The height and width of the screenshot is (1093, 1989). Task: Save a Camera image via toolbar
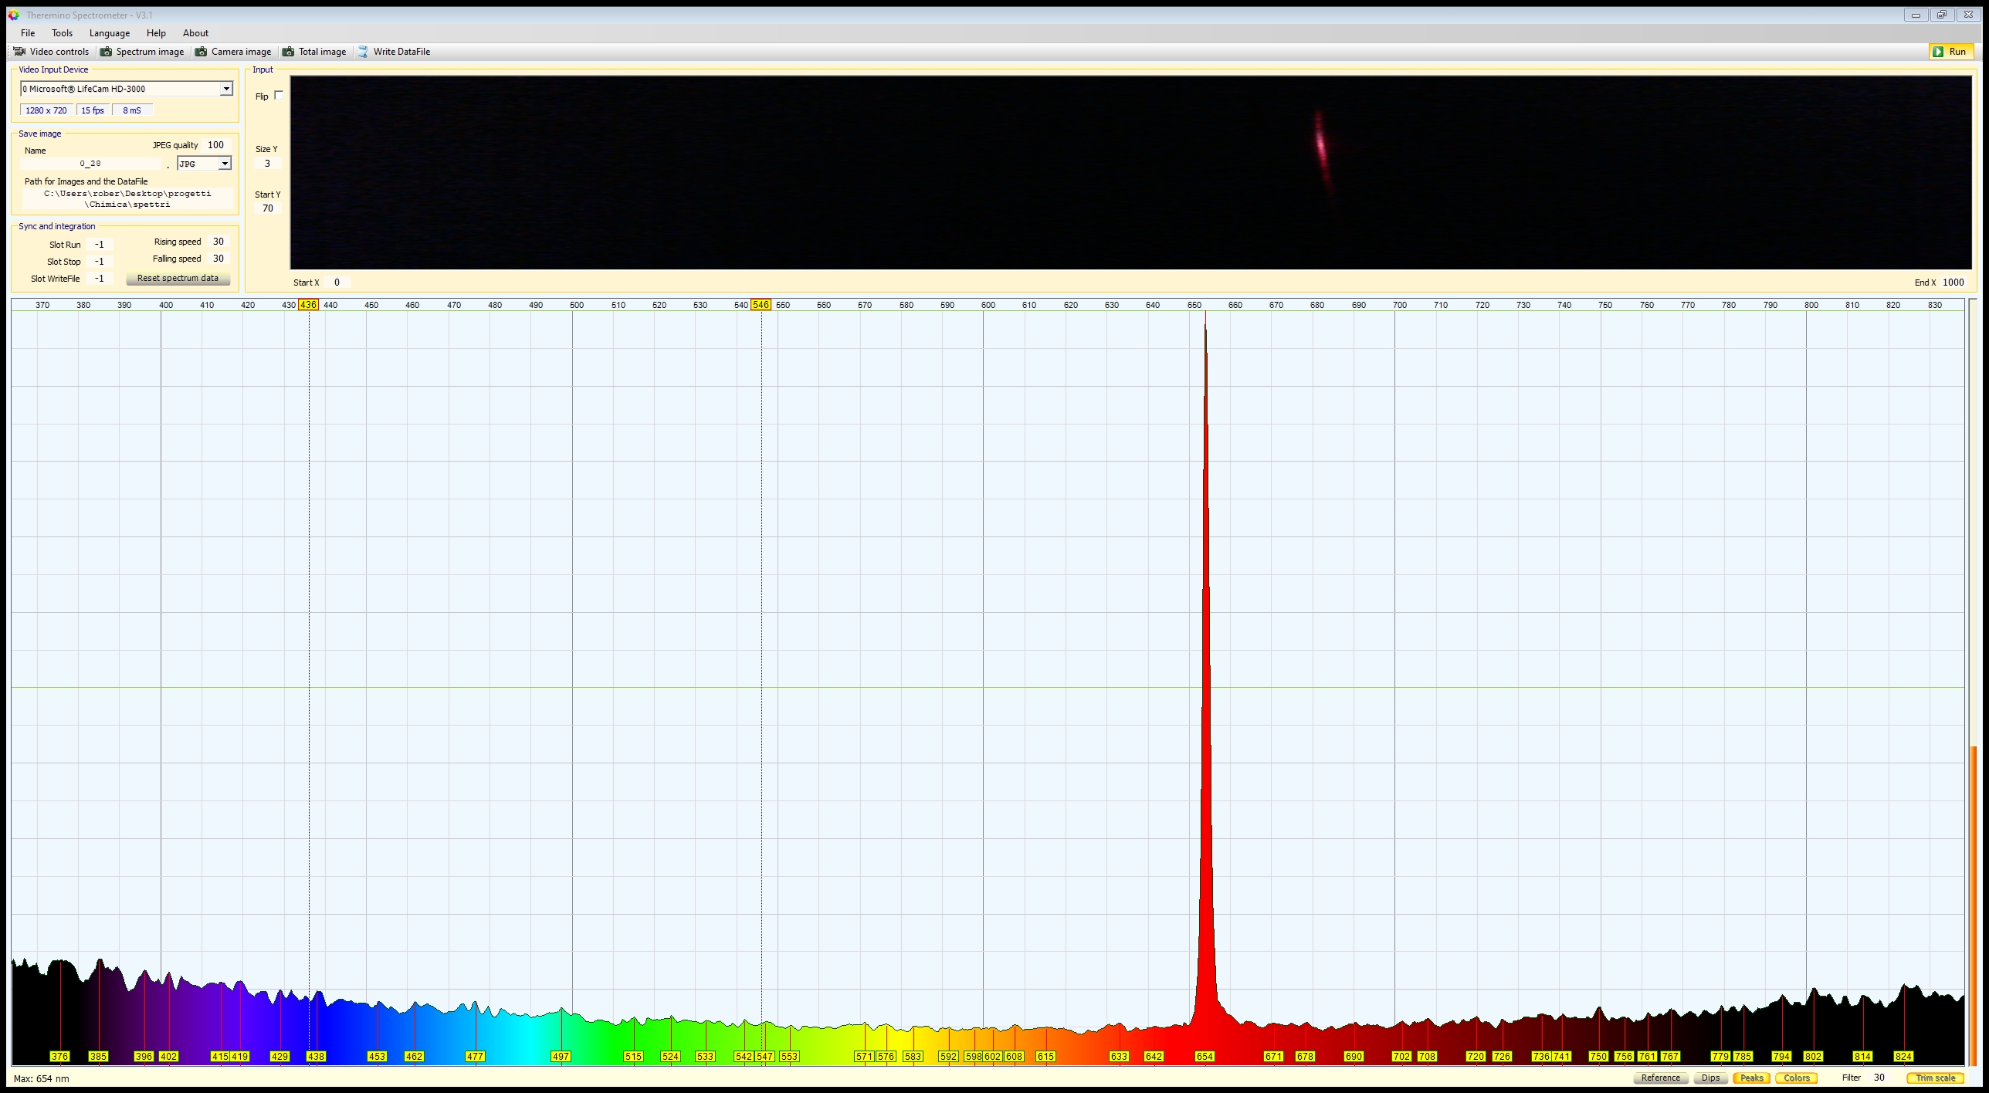233,52
